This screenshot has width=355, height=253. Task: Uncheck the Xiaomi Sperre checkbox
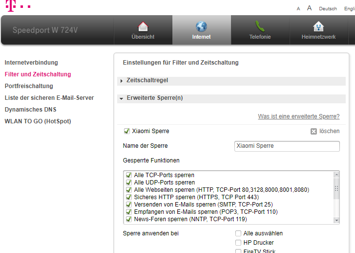[x=127, y=131]
